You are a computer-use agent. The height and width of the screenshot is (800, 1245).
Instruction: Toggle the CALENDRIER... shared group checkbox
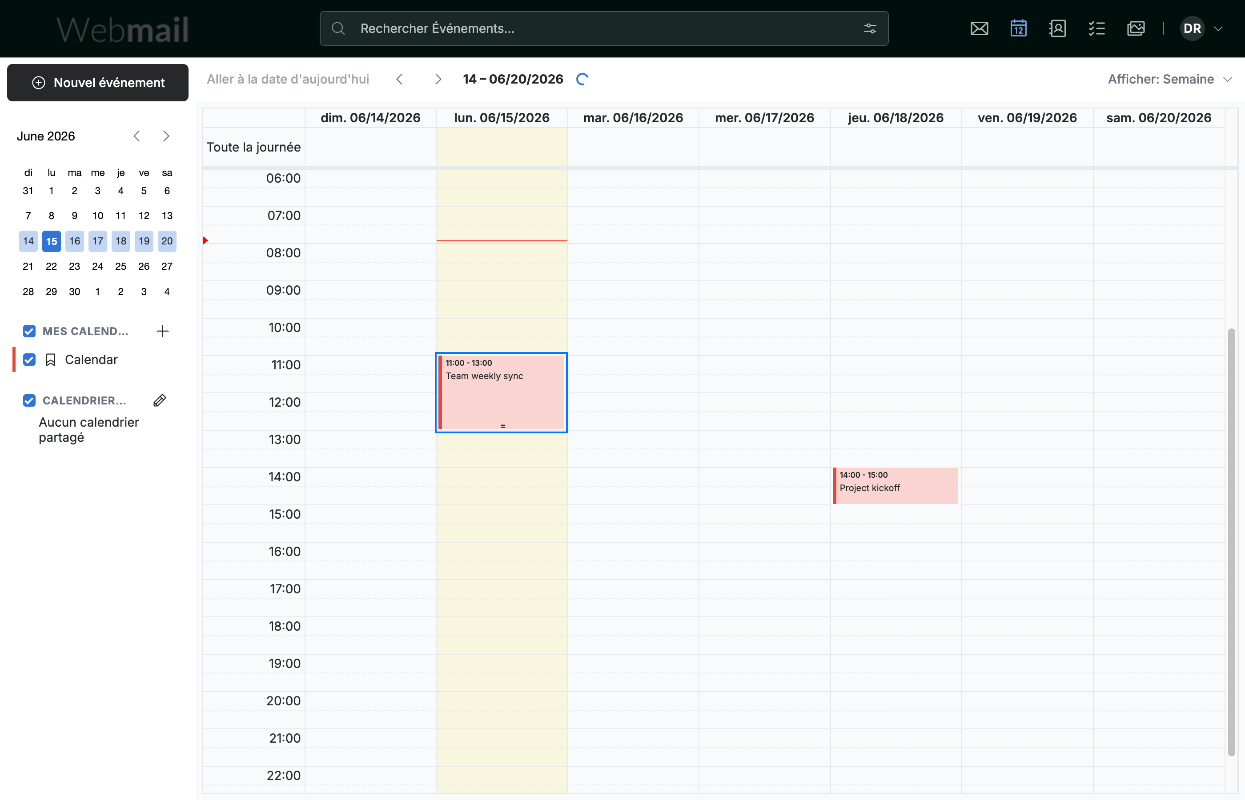(x=29, y=400)
